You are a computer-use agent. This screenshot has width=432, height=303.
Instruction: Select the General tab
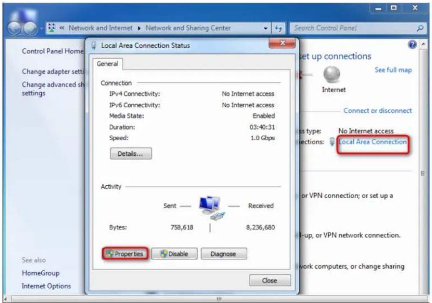pos(107,63)
